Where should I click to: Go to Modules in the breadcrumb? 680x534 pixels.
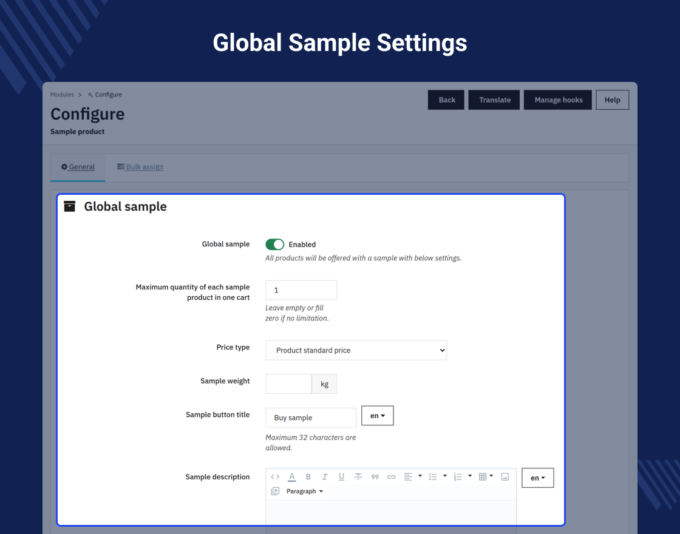(62, 95)
